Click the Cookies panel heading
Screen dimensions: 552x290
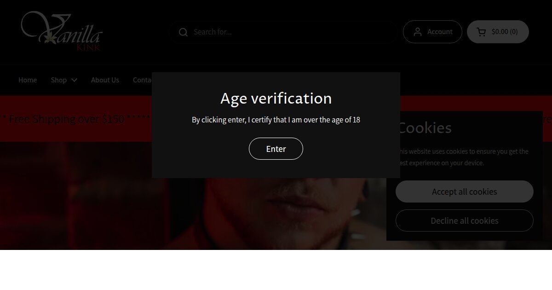click(x=425, y=128)
